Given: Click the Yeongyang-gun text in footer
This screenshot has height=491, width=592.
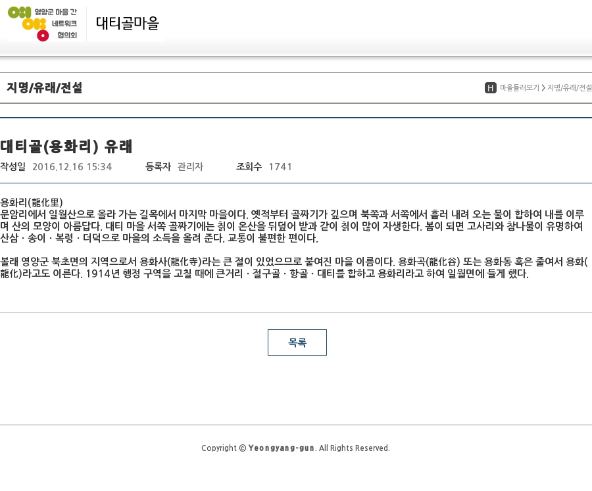Looking at the screenshot, I should [x=282, y=448].
